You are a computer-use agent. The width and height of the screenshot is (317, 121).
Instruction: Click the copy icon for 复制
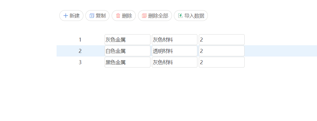[92, 16]
